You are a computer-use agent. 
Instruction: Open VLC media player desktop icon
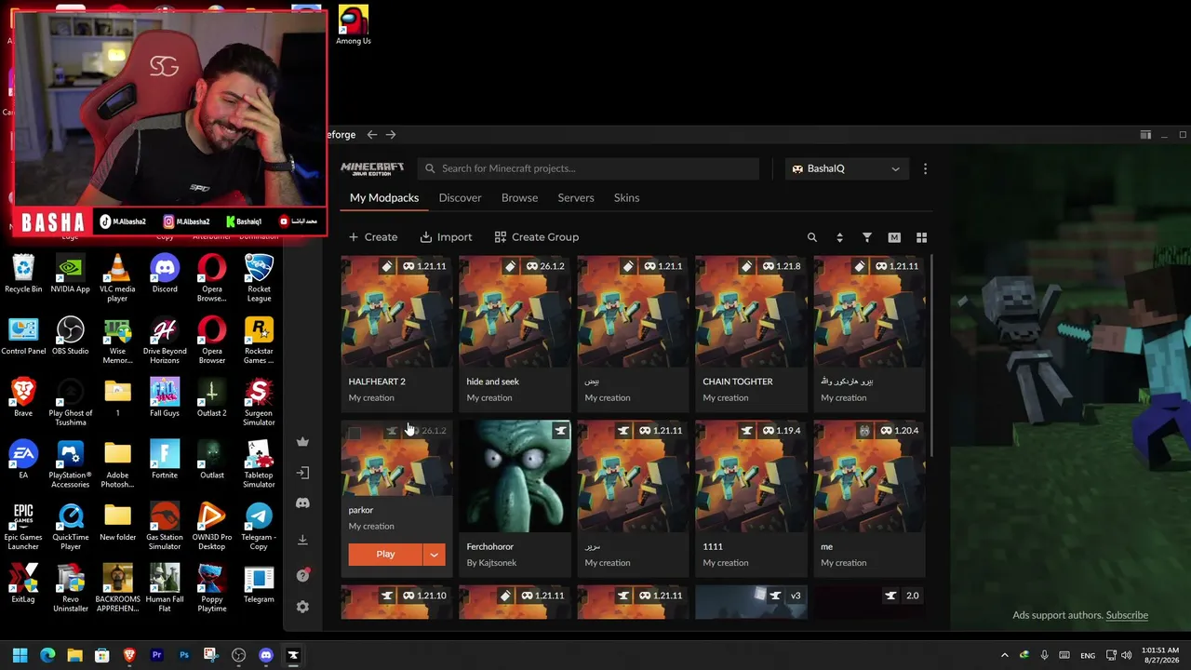click(117, 278)
